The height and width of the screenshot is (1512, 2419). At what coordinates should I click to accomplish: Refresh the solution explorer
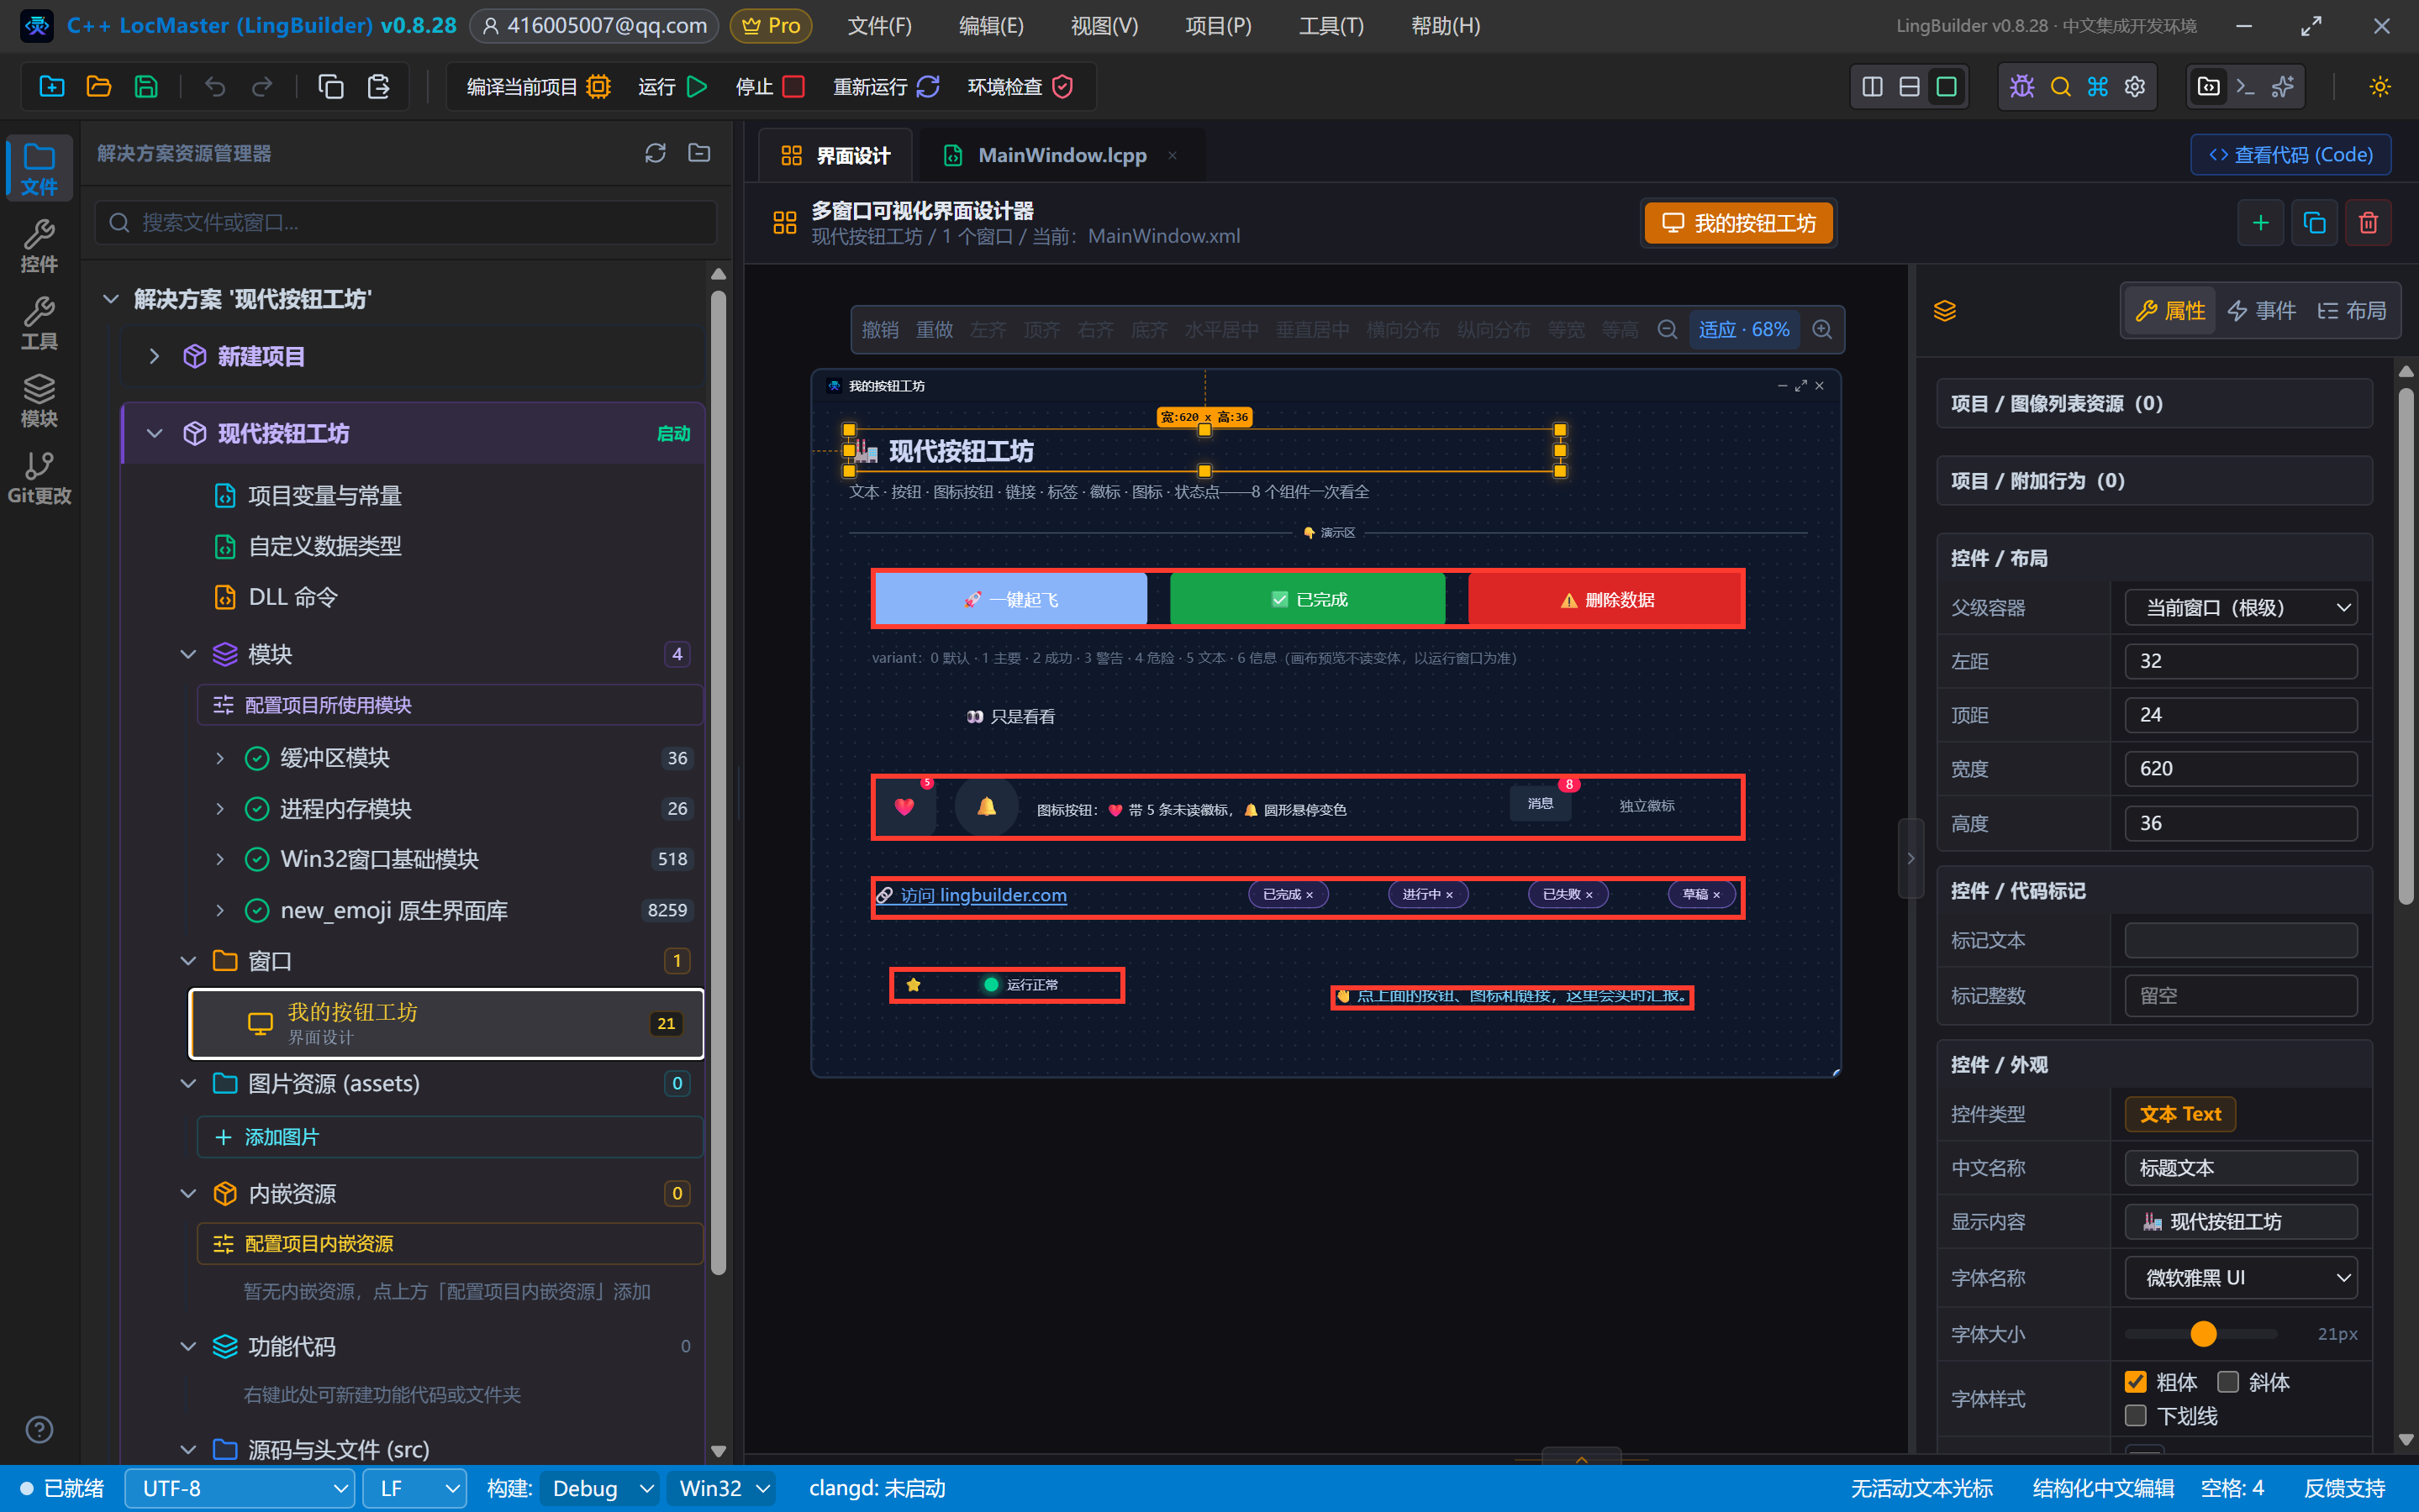point(656,153)
